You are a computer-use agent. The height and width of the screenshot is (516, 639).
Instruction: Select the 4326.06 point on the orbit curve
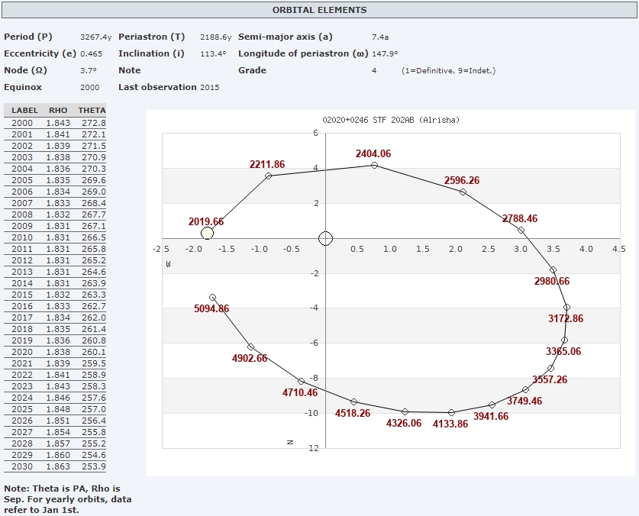[405, 411]
